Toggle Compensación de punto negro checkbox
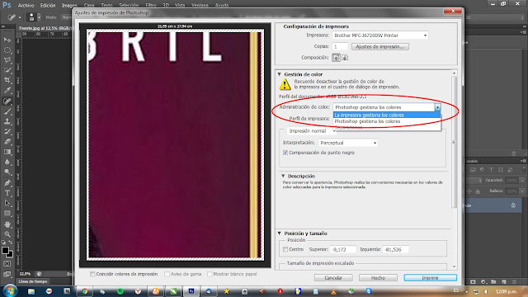 pyautogui.click(x=285, y=153)
